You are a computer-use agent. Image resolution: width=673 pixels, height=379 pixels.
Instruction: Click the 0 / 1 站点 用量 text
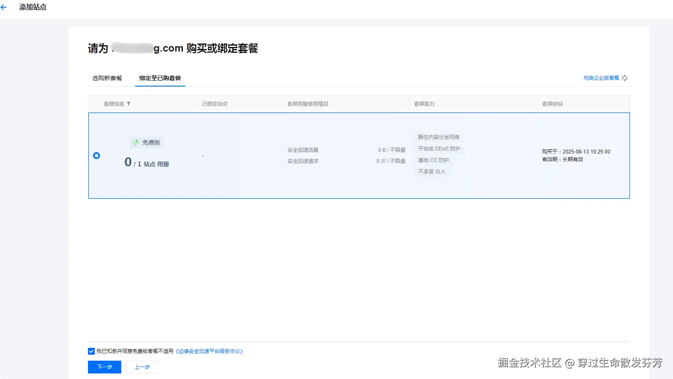(x=147, y=162)
